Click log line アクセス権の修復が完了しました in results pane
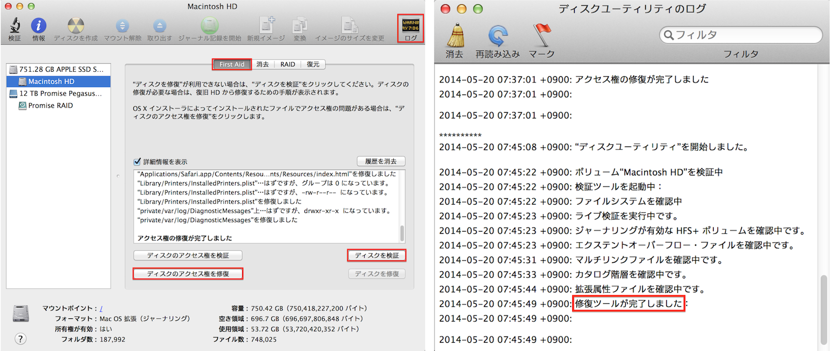This screenshot has height=351, width=830. (x=185, y=238)
